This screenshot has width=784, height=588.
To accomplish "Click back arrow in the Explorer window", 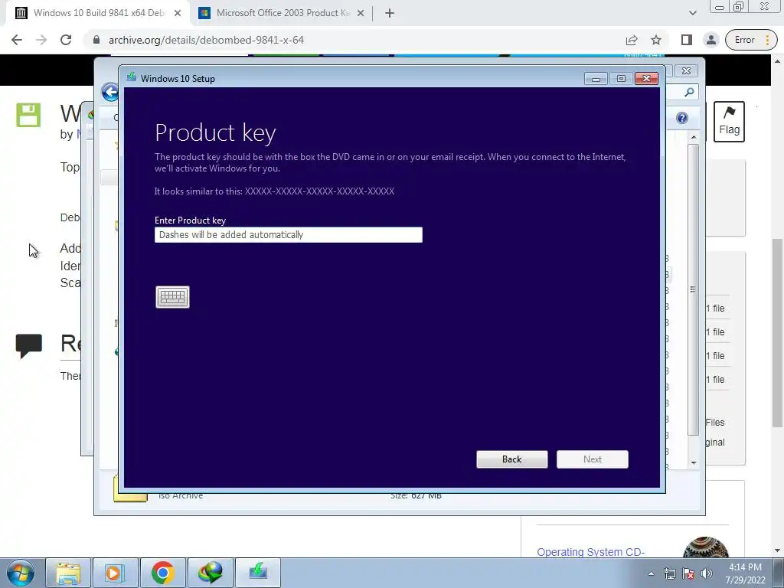I will click(110, 92).
